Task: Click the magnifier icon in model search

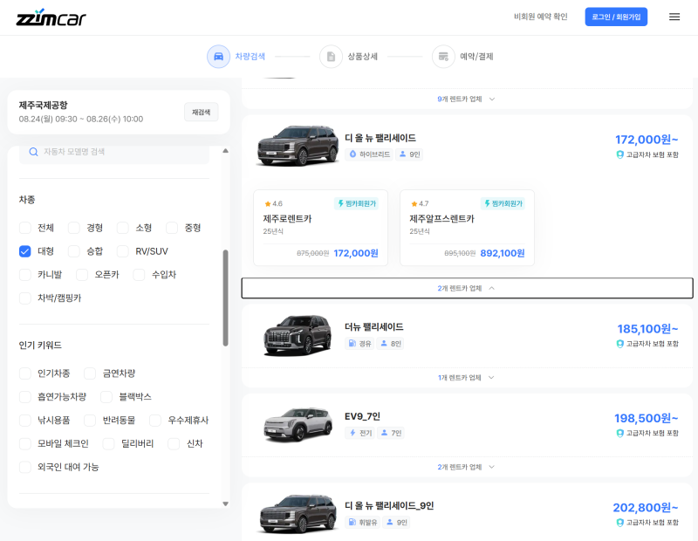Action: [33, 152]
